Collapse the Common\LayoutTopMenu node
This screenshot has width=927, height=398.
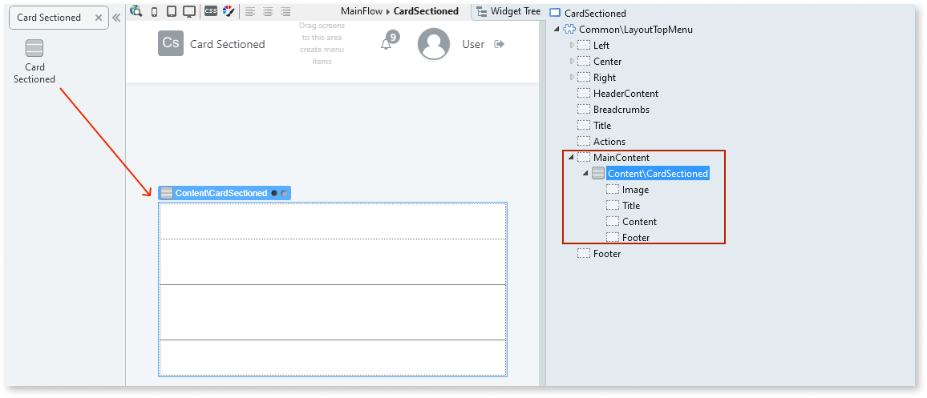point(557,30)
